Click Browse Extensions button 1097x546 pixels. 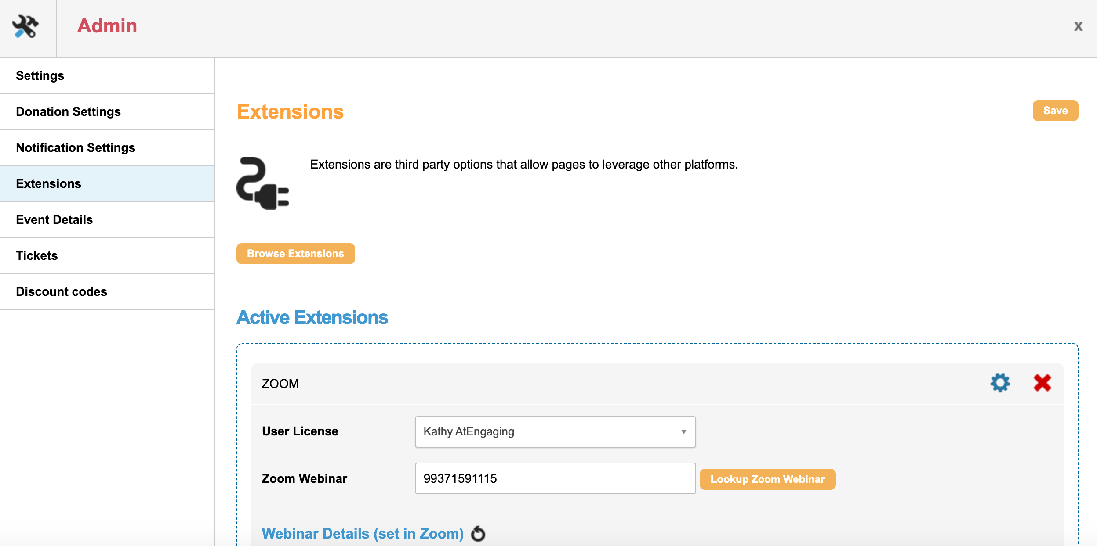(x=295, y=254)
